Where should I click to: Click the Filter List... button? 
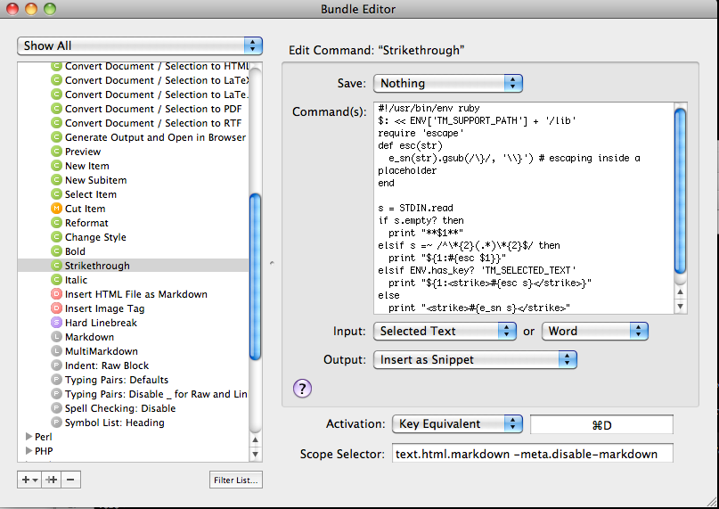pyautogui.click(x=236, y=480)
